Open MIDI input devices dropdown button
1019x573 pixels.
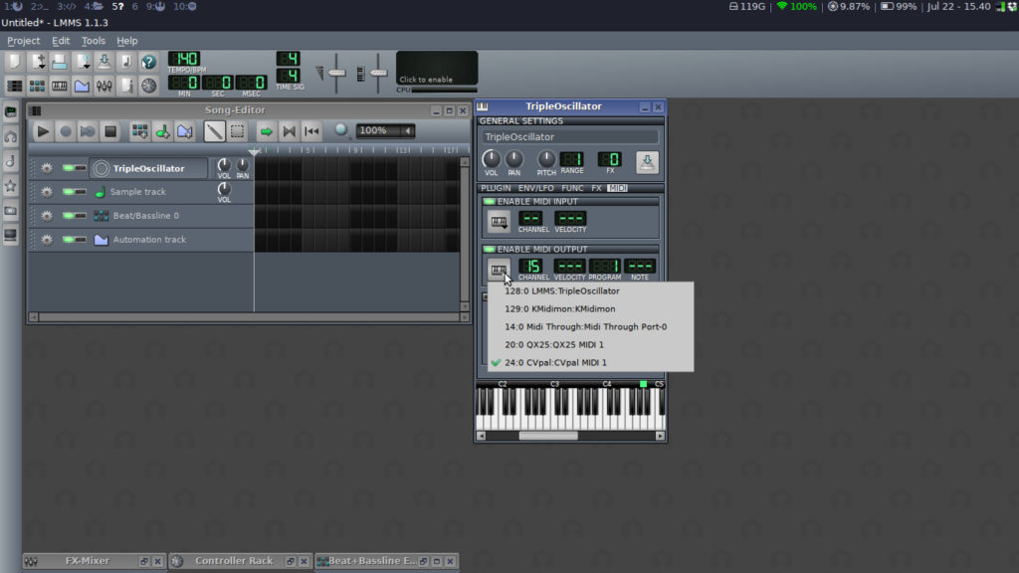[500, 222]
